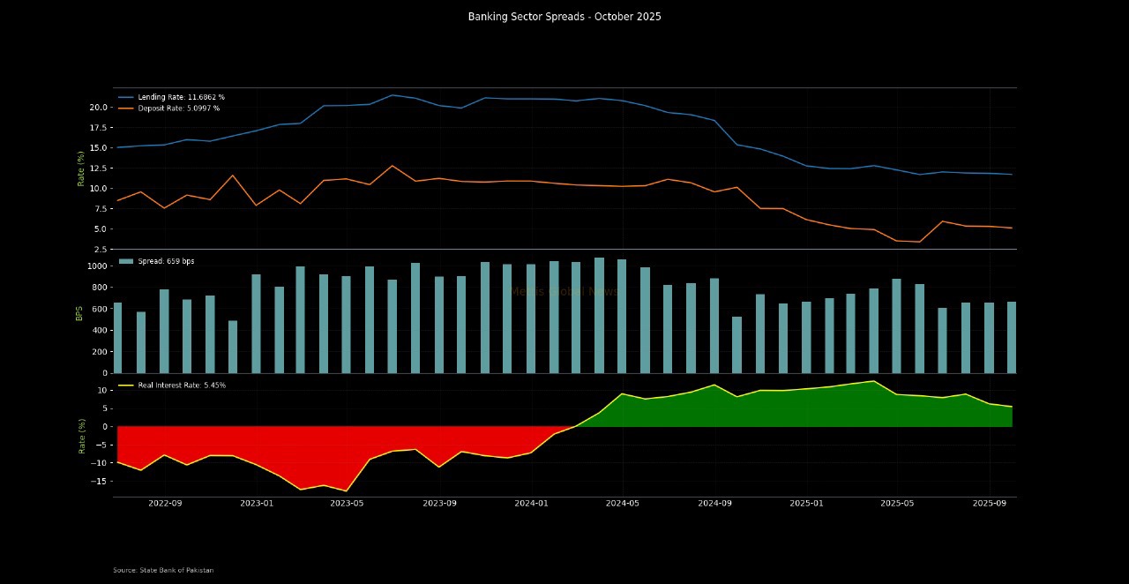1129x584 pixels.
Task: Click the 'Real Interest Rate: 5.45%' legend text
Action: 182,386
